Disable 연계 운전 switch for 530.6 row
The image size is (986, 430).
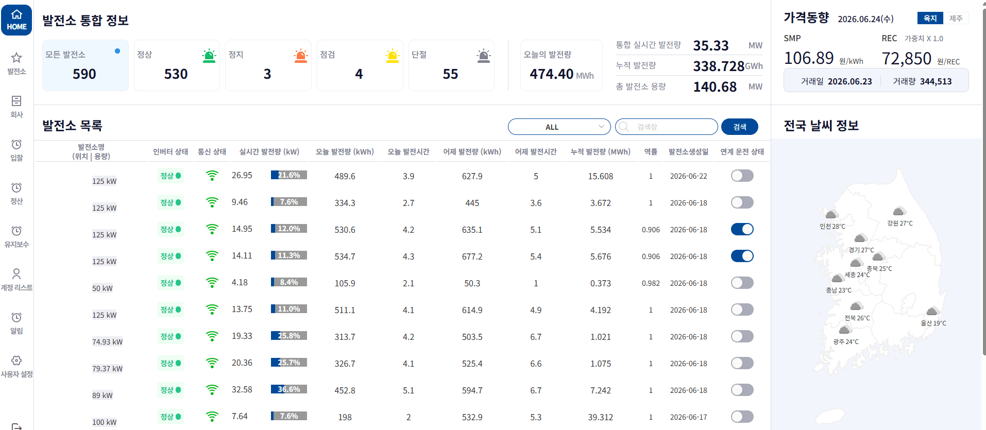click(742, 229)
